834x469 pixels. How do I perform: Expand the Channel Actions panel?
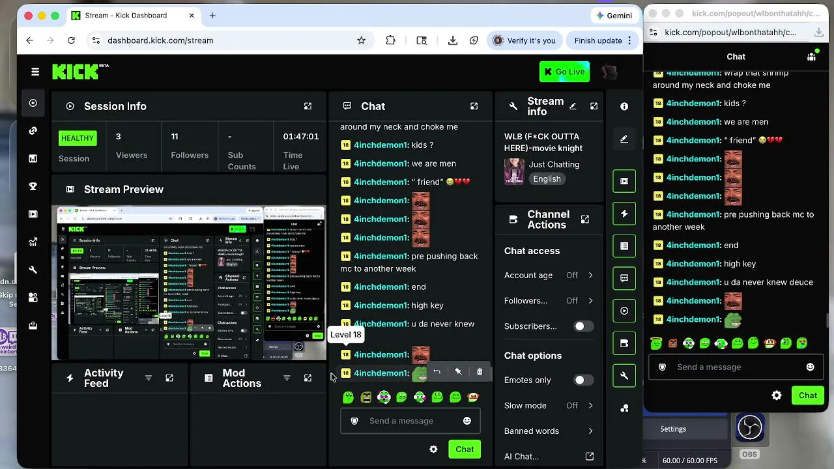584,220
